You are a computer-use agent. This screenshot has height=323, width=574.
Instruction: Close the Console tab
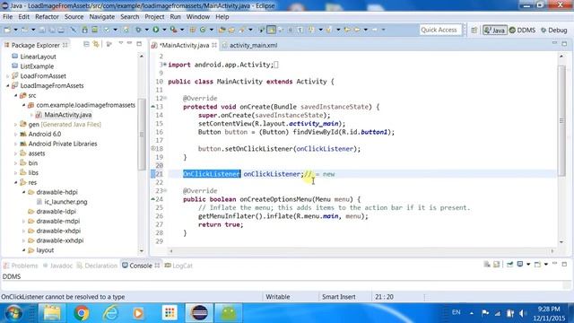coord(157,266)
